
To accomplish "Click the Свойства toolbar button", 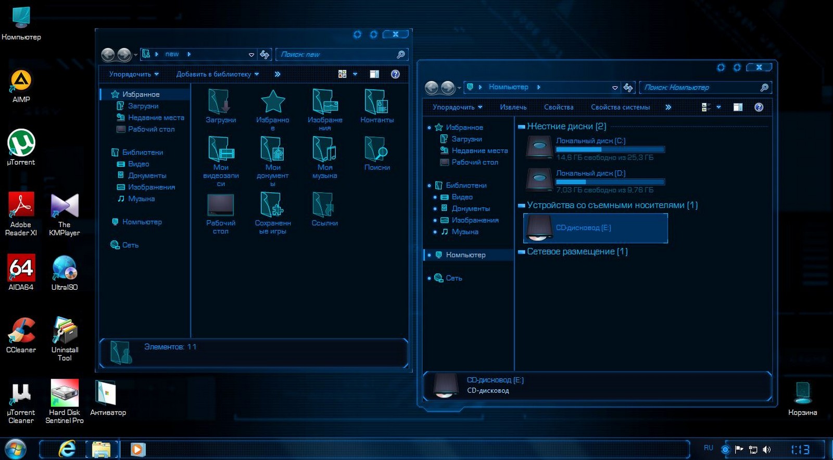I will [x=559, y=107].
